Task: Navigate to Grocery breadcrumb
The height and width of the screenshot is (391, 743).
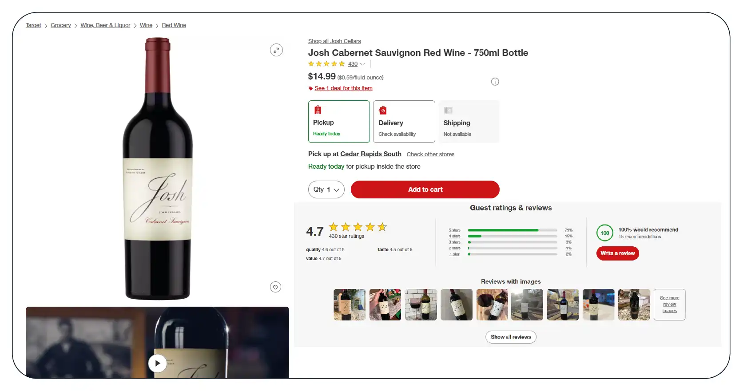Action: [61, 25]
